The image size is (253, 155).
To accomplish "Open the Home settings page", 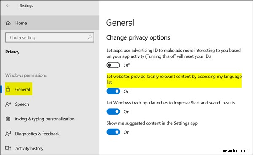I will pyautogui.click(x=50, y=23).
